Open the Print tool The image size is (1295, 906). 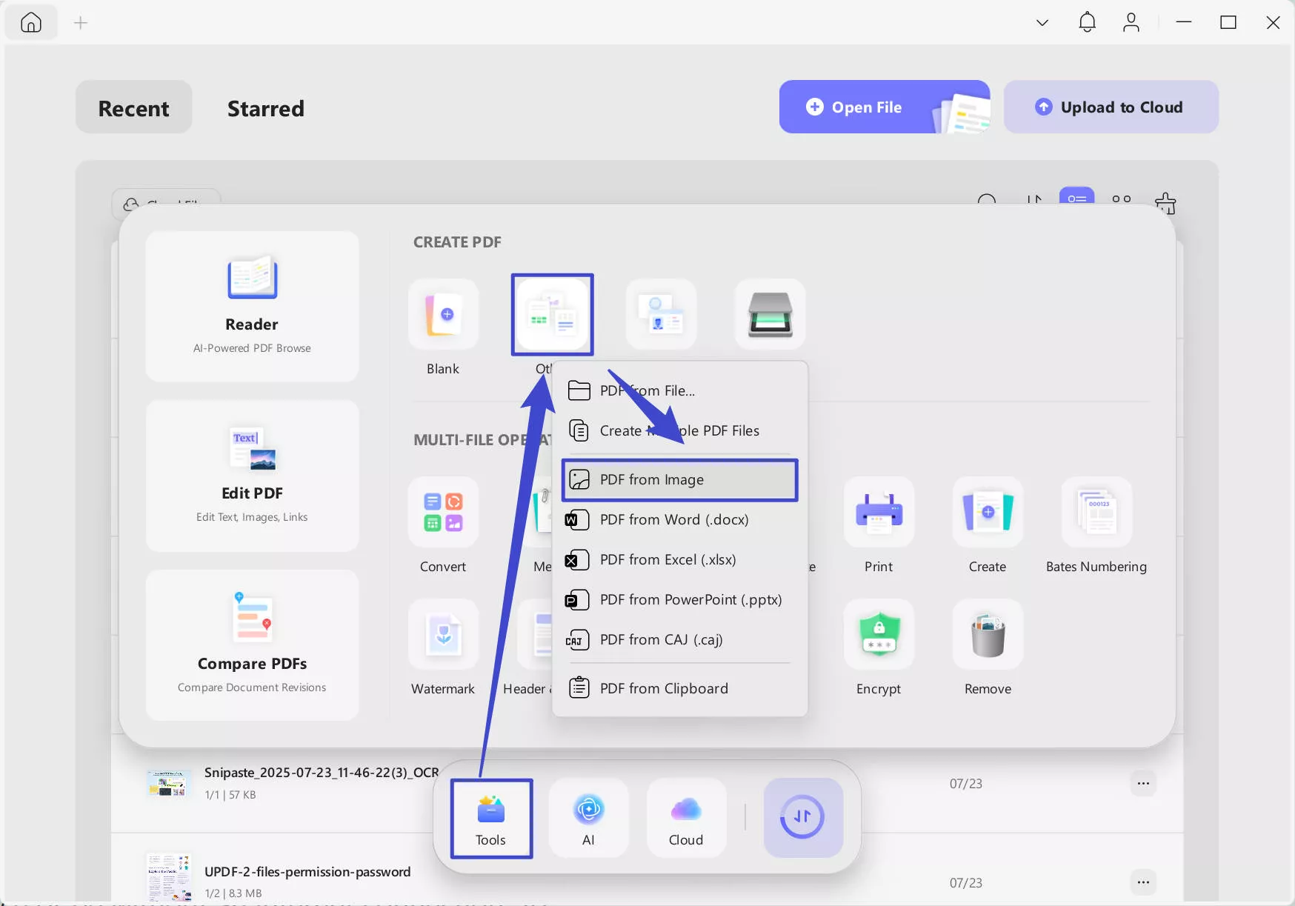coord(879,513)
